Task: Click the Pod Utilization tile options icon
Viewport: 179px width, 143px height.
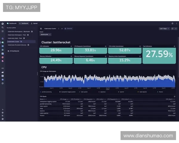Action: click(x=174, y=46)
